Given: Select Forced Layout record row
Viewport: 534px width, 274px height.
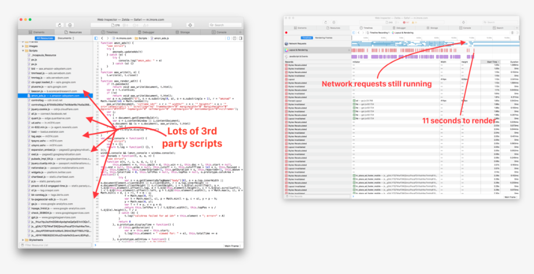Looking at the screenshot, I should point(401,101).
